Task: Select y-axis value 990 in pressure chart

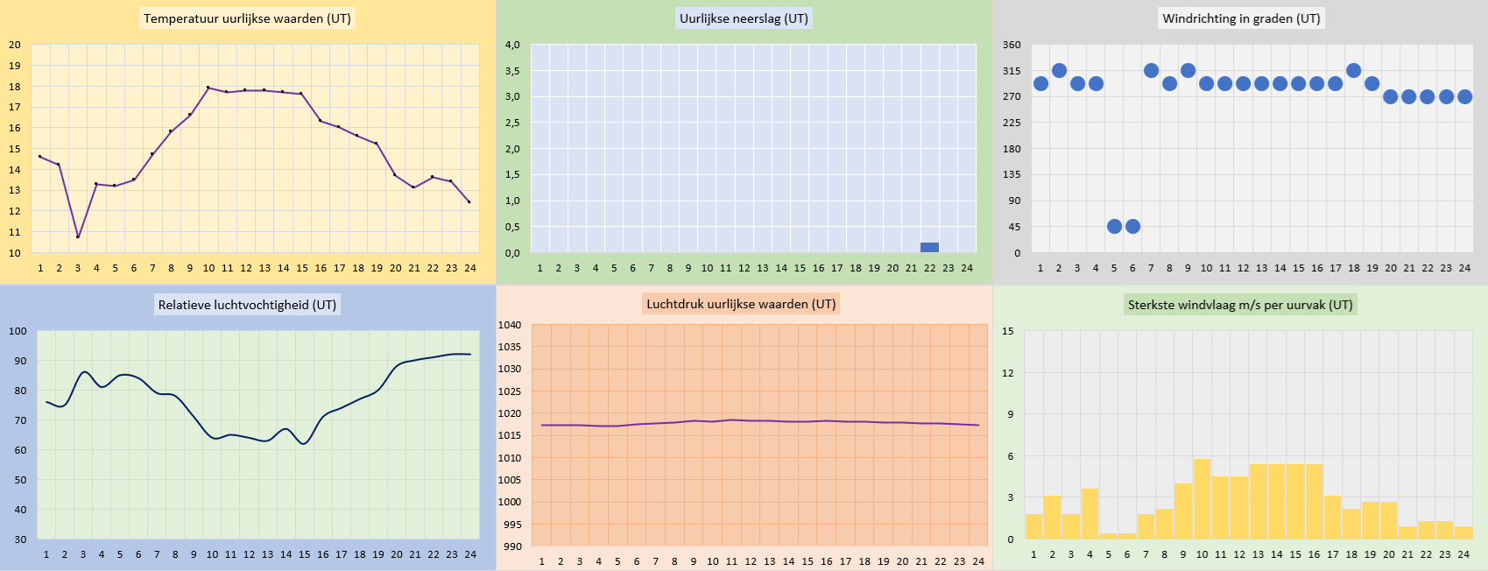Action: click(x=512, y=546)
